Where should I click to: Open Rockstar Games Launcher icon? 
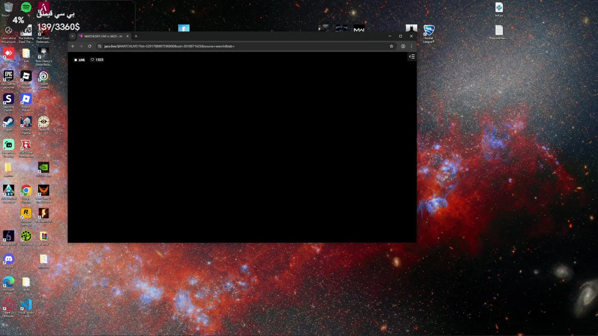[x=26, y=217]
